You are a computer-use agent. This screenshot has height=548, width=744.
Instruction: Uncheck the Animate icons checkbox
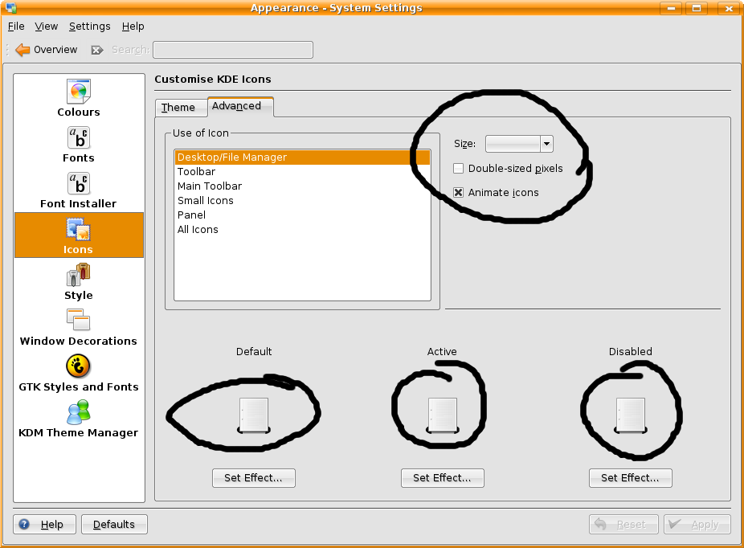(459, 193)
